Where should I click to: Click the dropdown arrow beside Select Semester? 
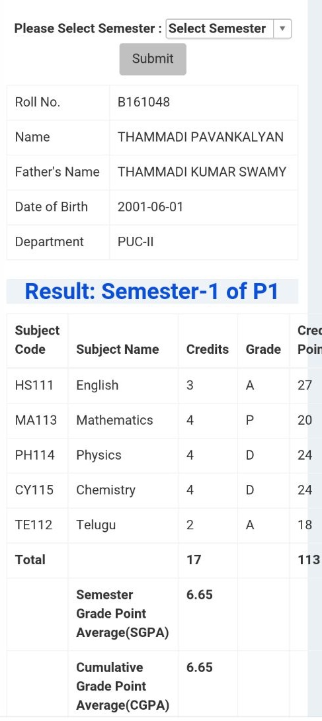(x=282, y=28)
